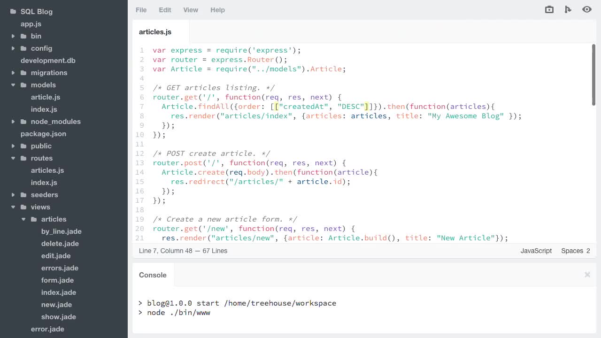This screenshot has height=338, width=601.
Task: Open package.json file
Action: pyautogui.click(x=43, y=134)
